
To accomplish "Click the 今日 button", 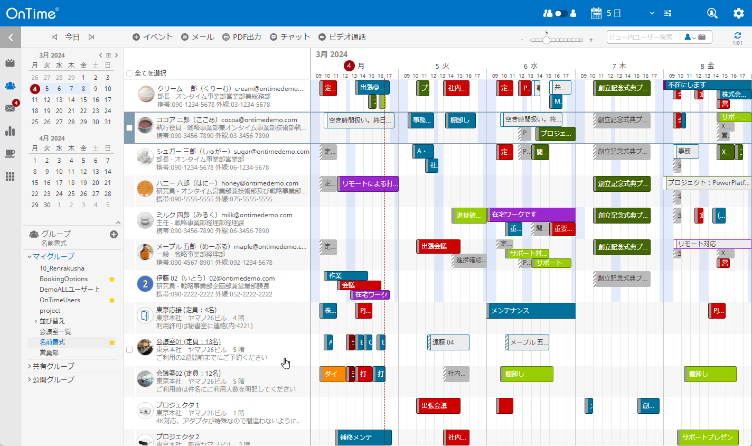I will point(72,37).
